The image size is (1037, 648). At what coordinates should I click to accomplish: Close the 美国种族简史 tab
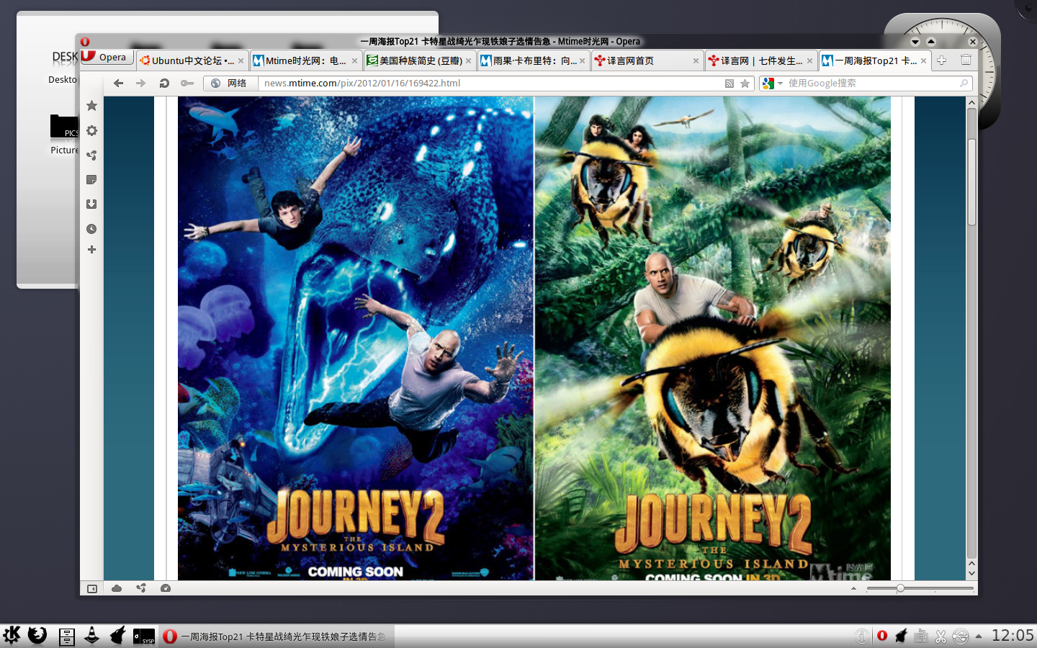(x=468, y=61)
